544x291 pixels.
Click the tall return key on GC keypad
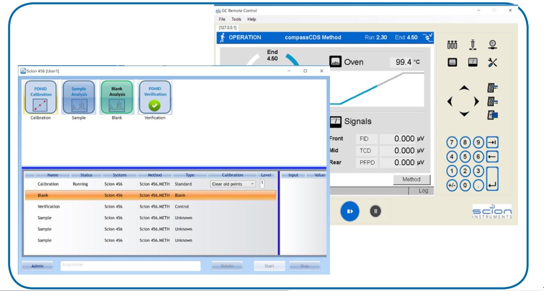click(492, 178)
